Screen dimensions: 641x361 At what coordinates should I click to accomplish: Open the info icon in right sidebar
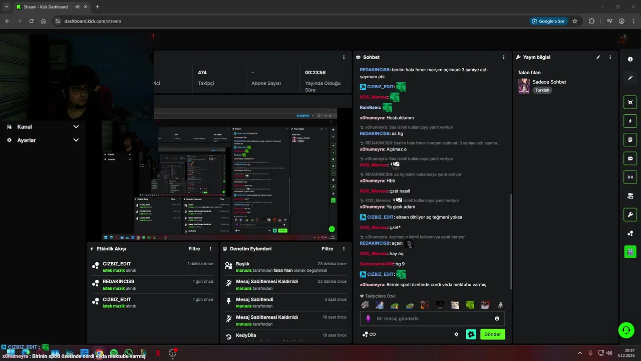click(x=630, y=59)
